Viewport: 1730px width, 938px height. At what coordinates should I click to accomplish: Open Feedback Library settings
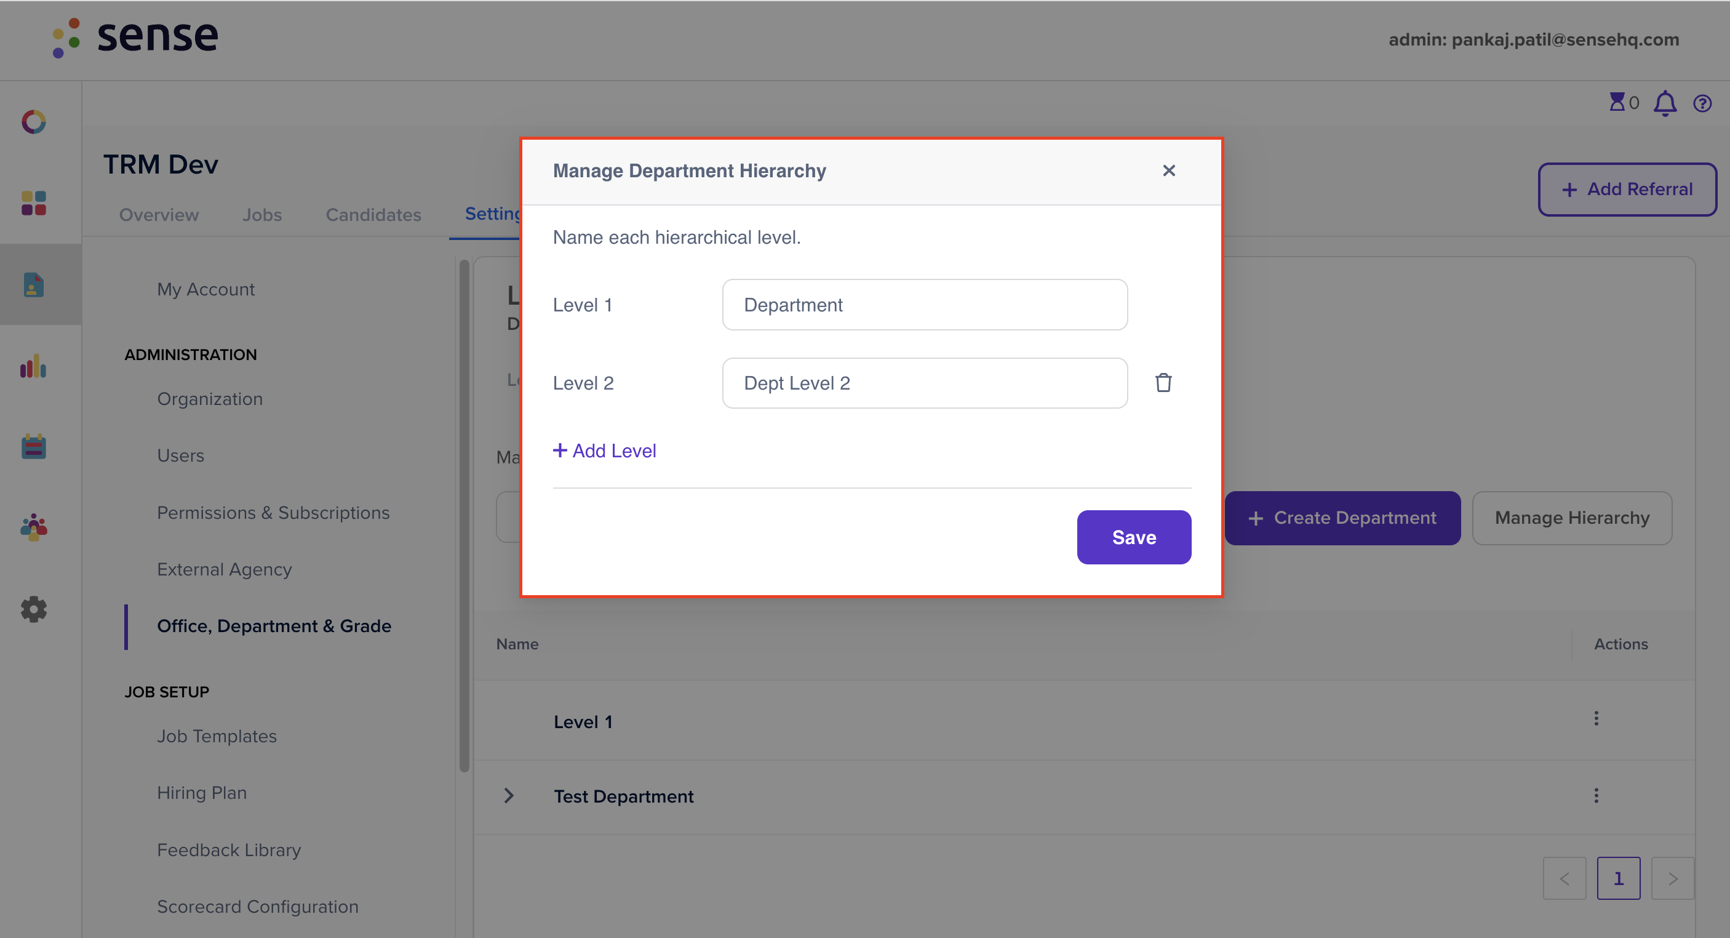[x=229, y=850]
